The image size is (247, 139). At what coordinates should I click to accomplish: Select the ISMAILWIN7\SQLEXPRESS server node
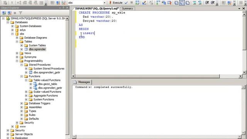click(x=38, y=18)
